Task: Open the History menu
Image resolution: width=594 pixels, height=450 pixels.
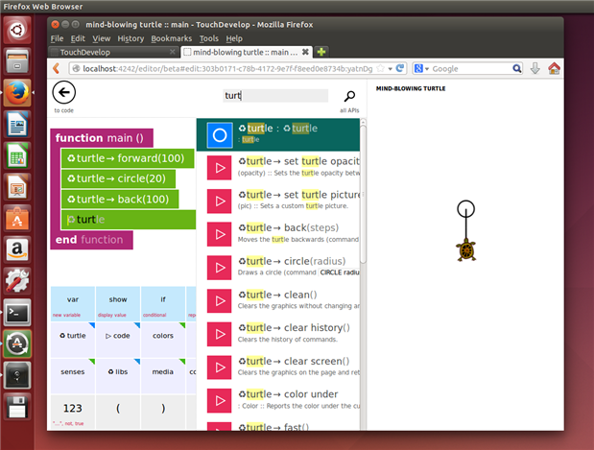Action: pos(131,38)
